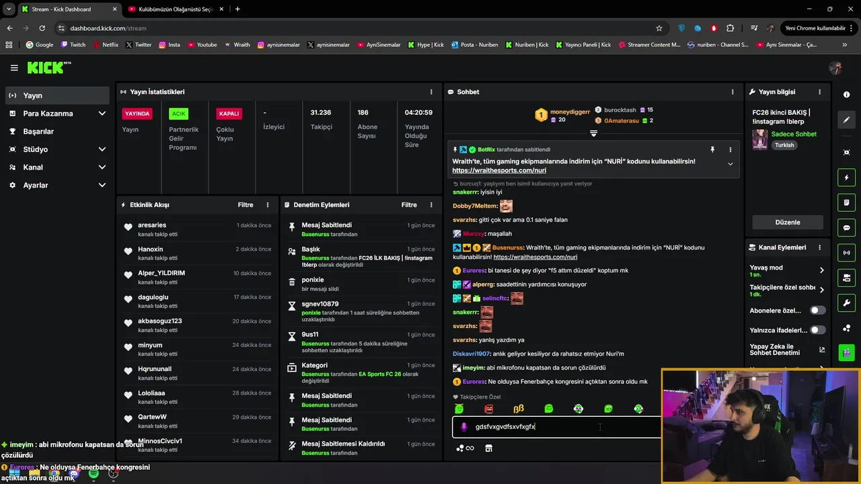
Task: Insert the red angry face emote
Action: coord(489,409)
